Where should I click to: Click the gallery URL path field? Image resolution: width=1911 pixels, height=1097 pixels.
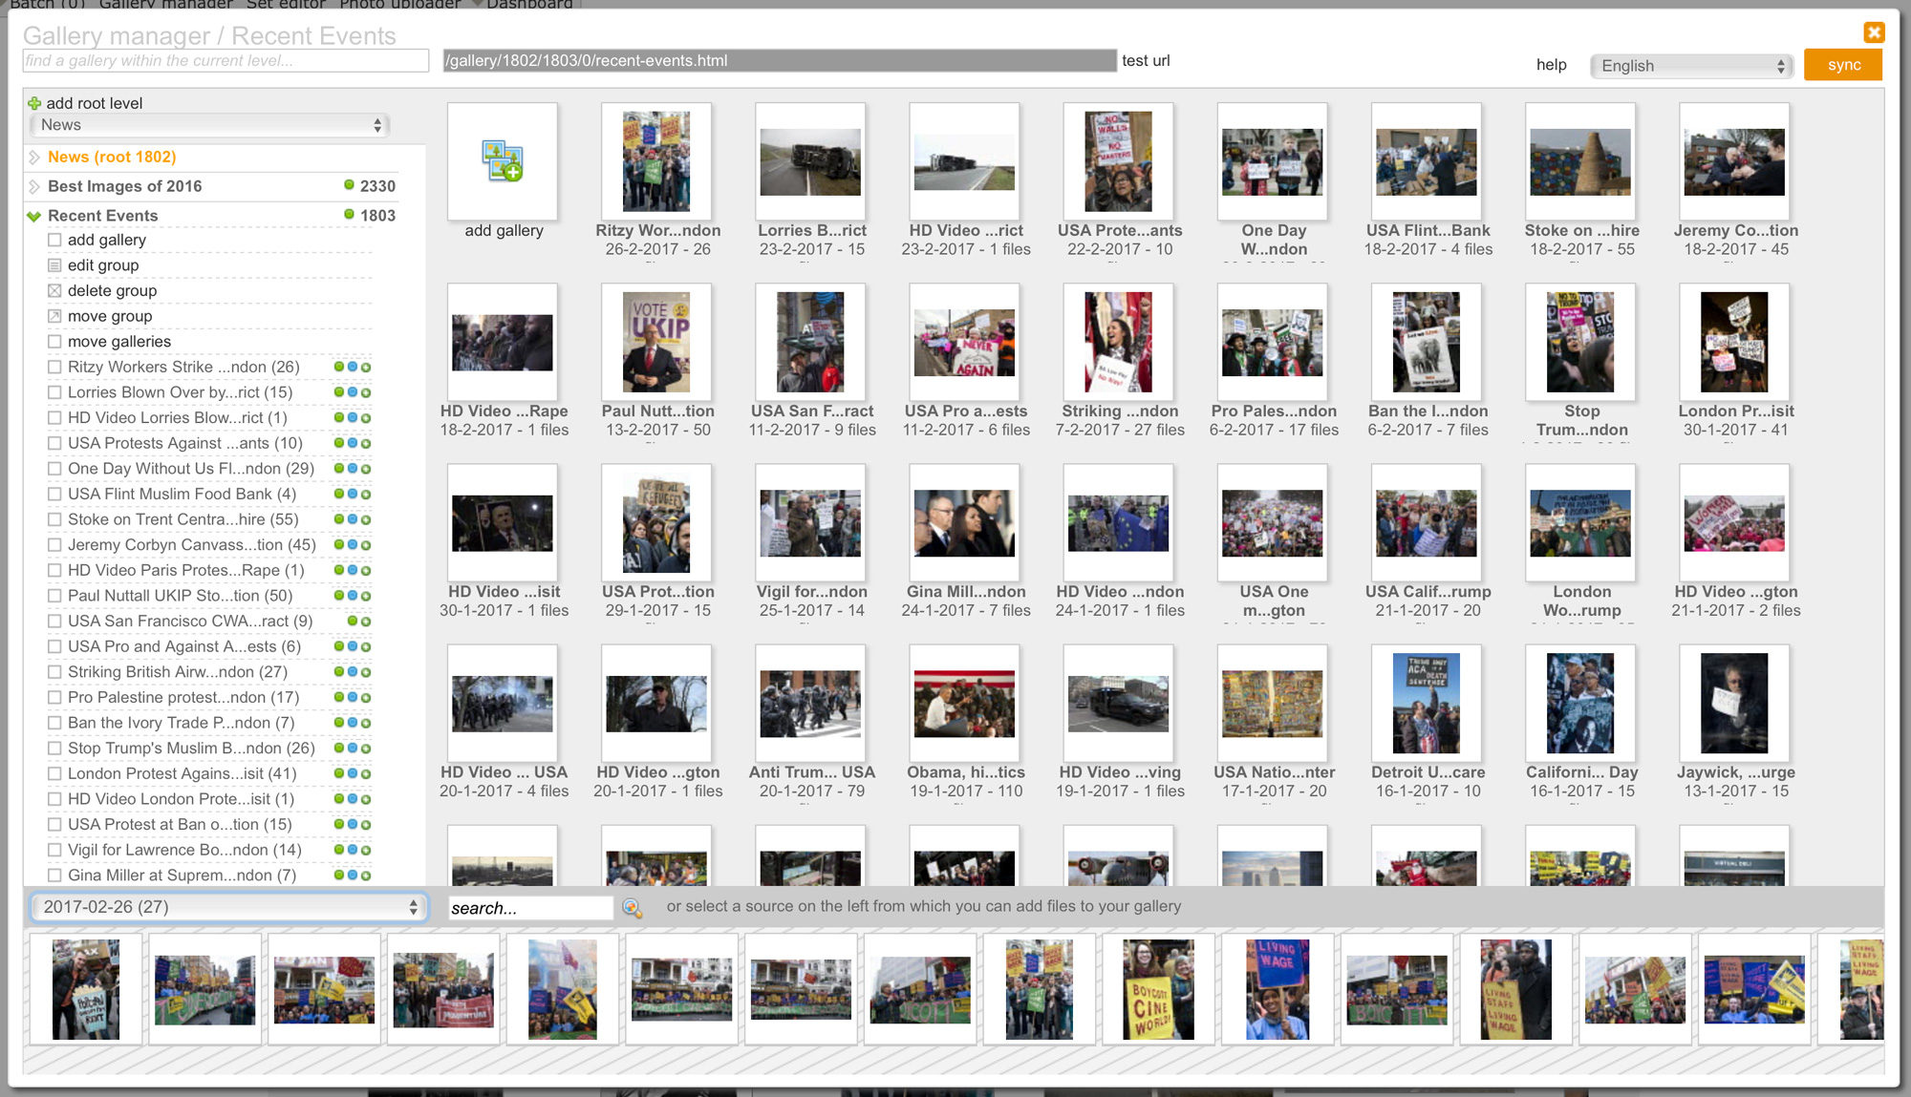[x=779, y=60]
